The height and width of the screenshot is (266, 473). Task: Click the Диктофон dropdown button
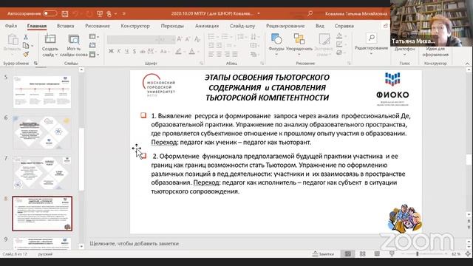tap(404, 51)
